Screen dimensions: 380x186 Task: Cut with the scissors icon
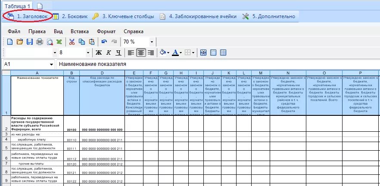click(x=72, y=42)
